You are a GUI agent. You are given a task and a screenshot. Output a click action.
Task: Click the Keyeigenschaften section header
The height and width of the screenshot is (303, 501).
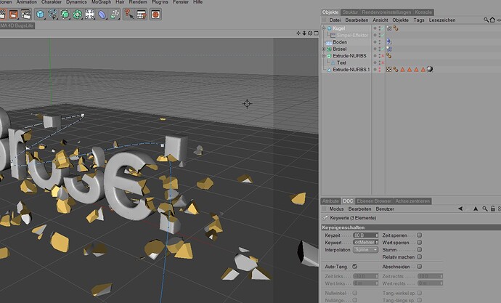coord(410,227)
